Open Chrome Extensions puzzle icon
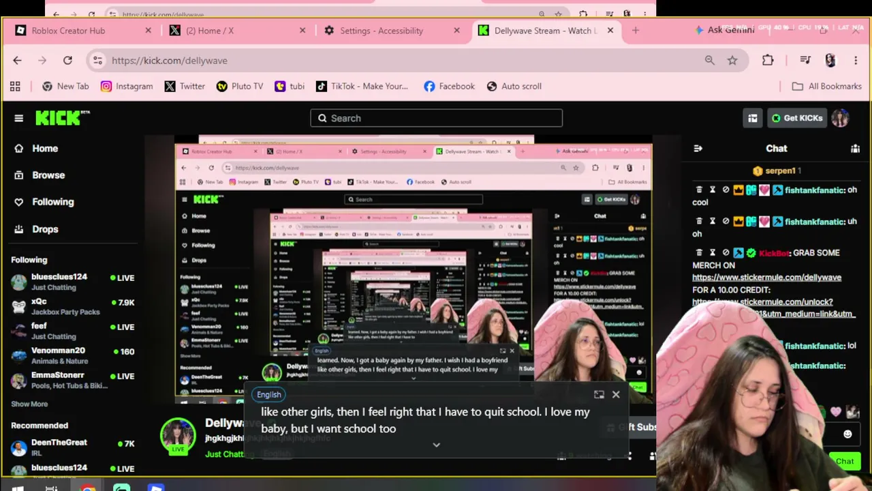 [x=768, y=60]
